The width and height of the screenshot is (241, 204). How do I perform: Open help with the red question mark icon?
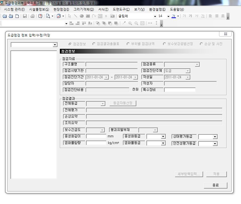40,16
